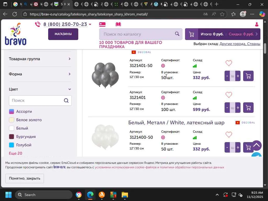
Task: Increase quantity for article 3121401
Action: pyautogui.click(x=238, y=108)
